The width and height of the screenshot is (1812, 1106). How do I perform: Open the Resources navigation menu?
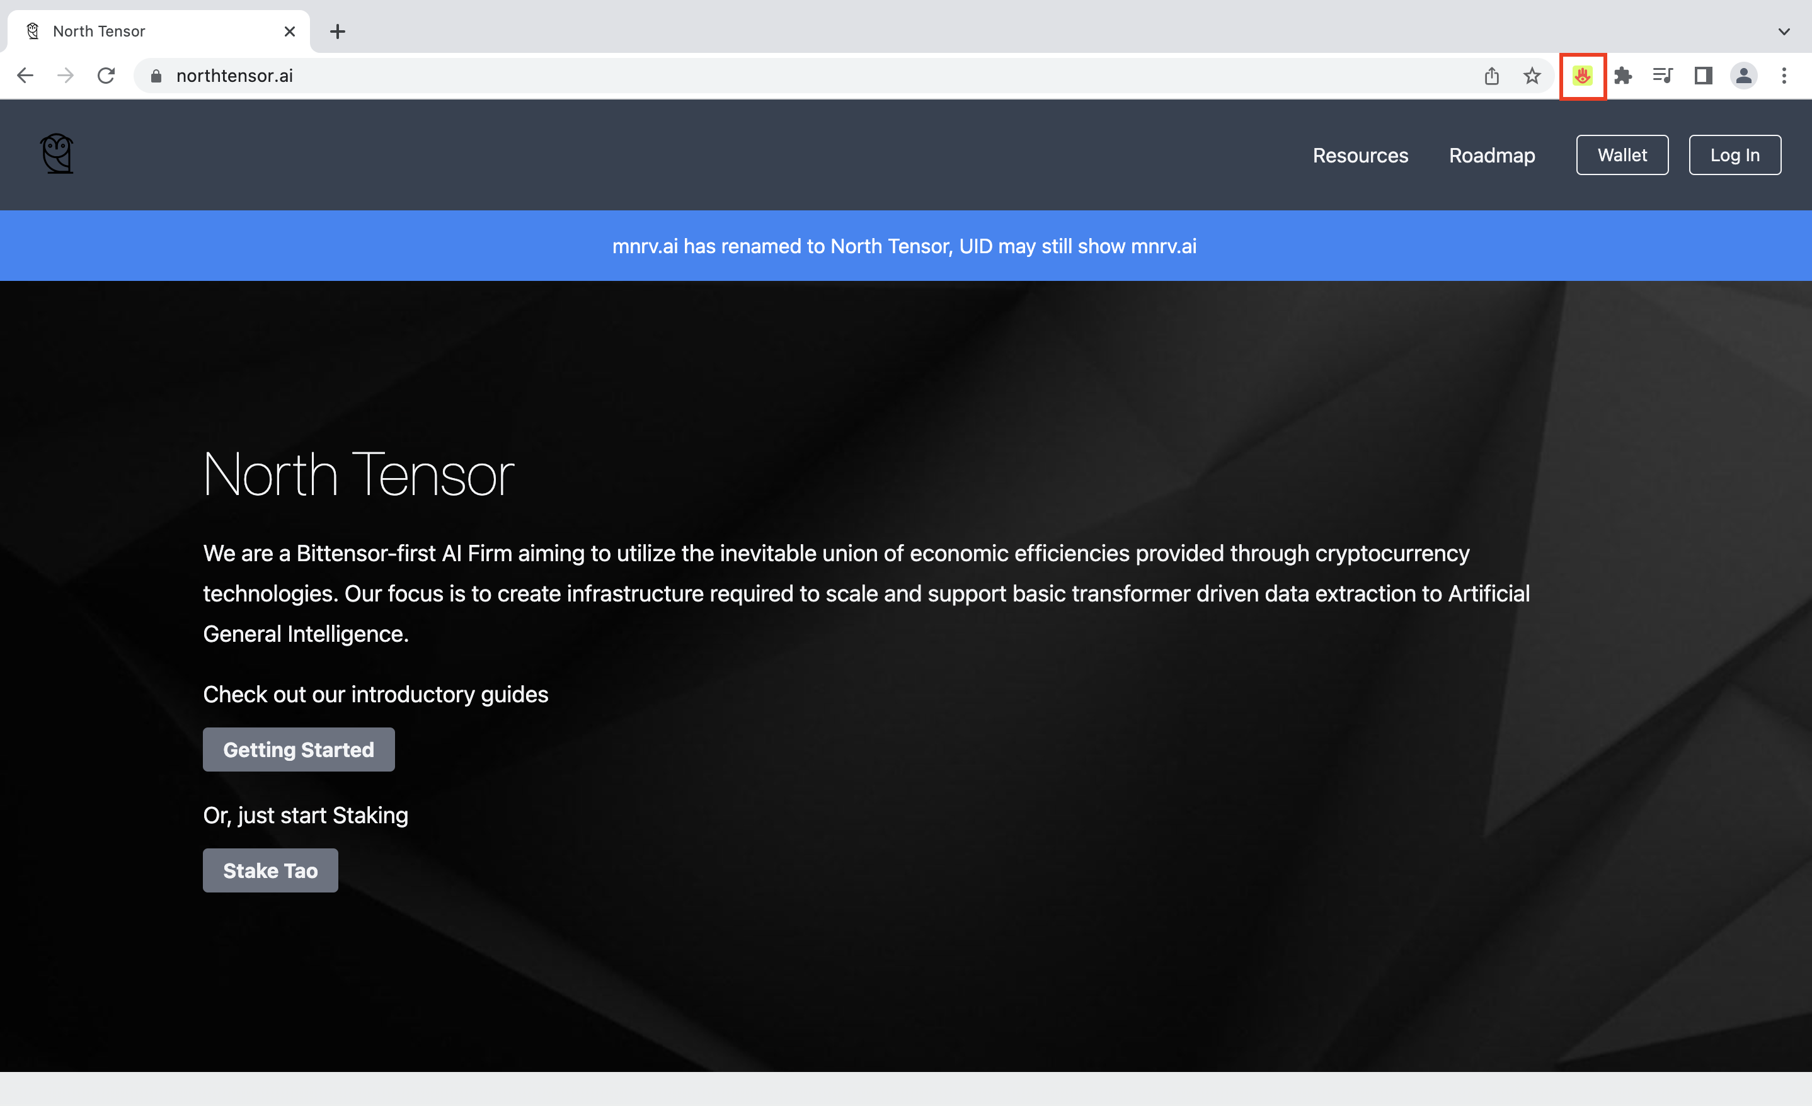pyautogui.click(x=1360, y=155)
